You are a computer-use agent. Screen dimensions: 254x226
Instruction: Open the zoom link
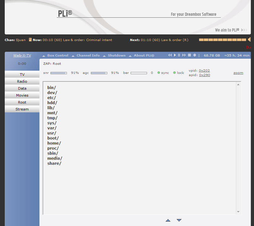(x=238, y=73)
